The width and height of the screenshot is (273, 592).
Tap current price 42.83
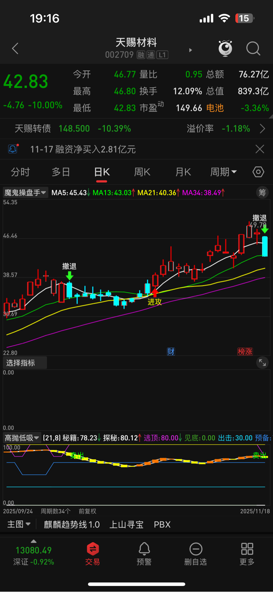tap(26, 82)
